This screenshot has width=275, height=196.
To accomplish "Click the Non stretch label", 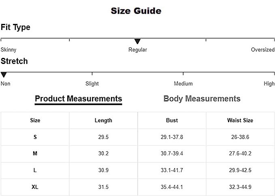I will click(x=6, y=84).
